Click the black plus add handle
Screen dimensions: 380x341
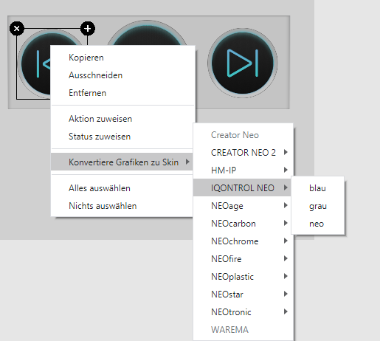coord(88,29)
